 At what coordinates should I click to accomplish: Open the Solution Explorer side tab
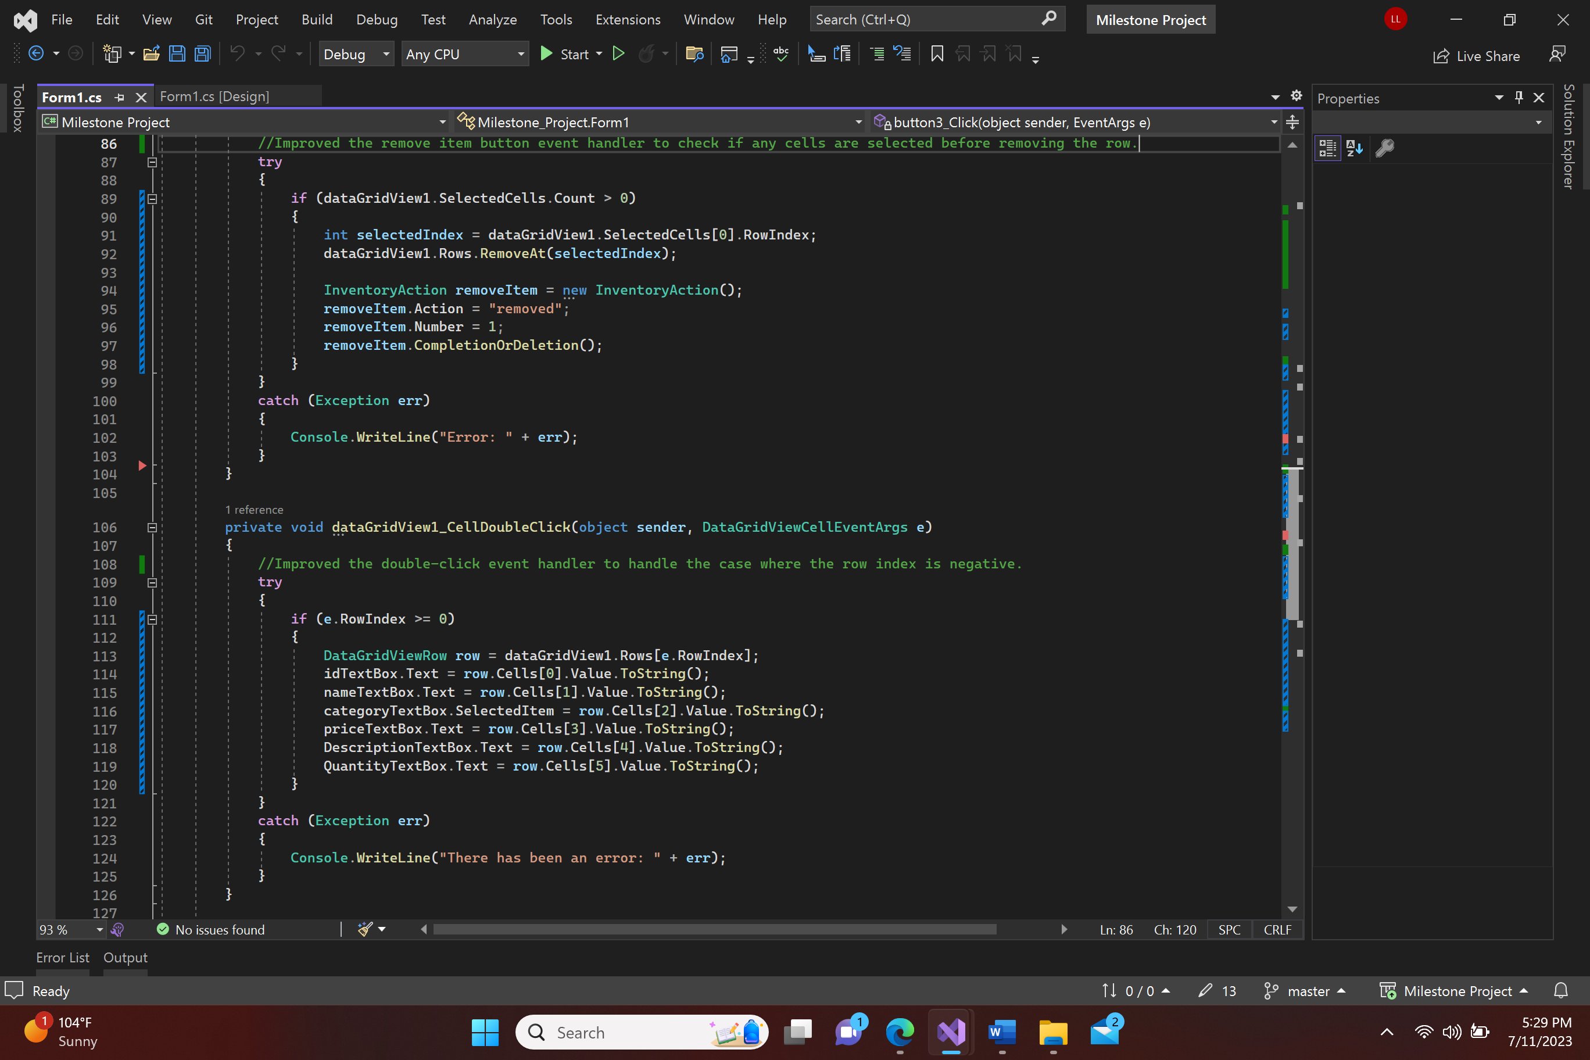point(1569,137)
